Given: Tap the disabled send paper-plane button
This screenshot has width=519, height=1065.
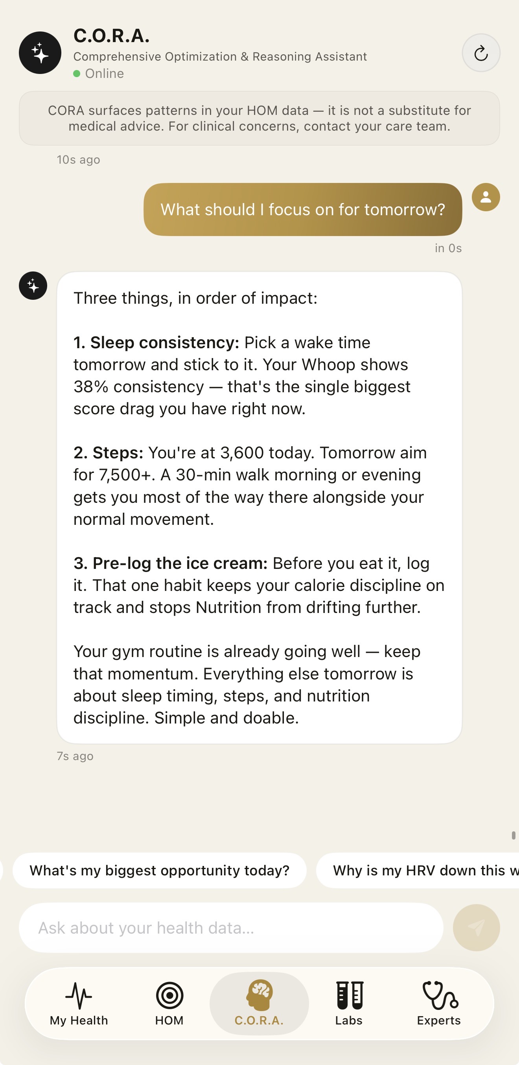Looking at the screenshot, I should coord(477,928).
